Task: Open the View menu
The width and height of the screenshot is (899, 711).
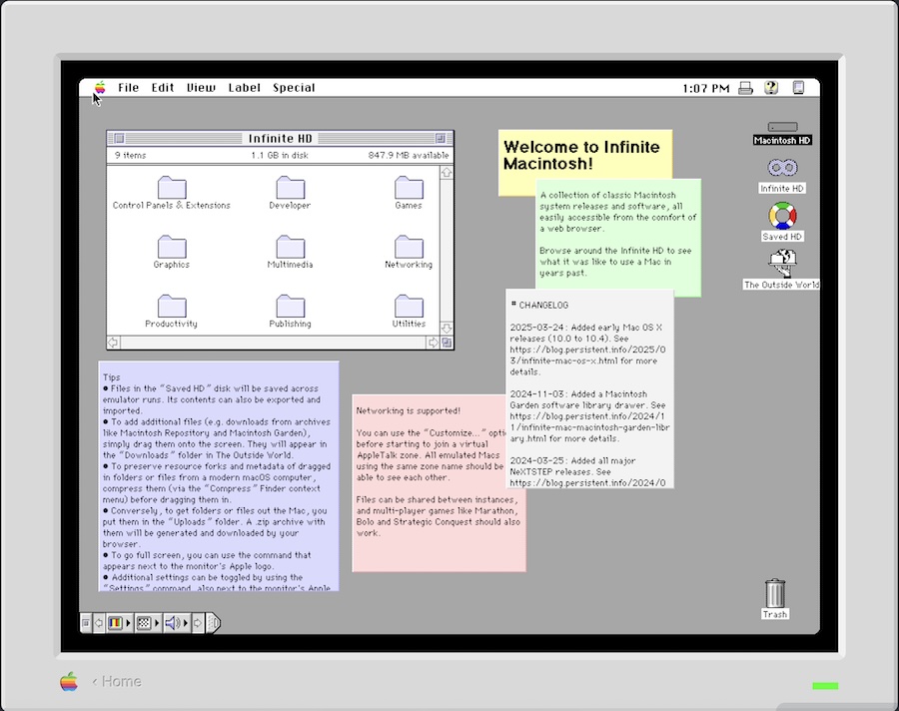Action: tap(201, 88)
